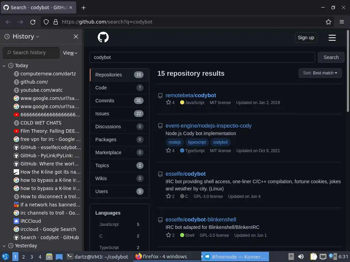The height and width of the screenshot is (262, 350).
Task: Filter results by JavaScript language
Action: tap(119, 224)
